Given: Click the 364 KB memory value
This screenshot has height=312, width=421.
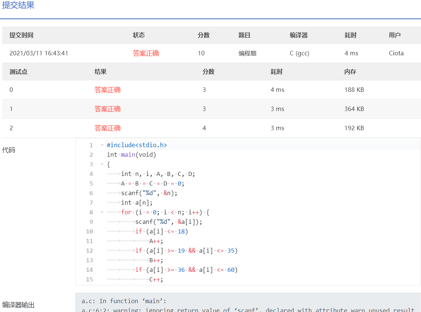Looking at the screenshot, I should click(354, 109).
